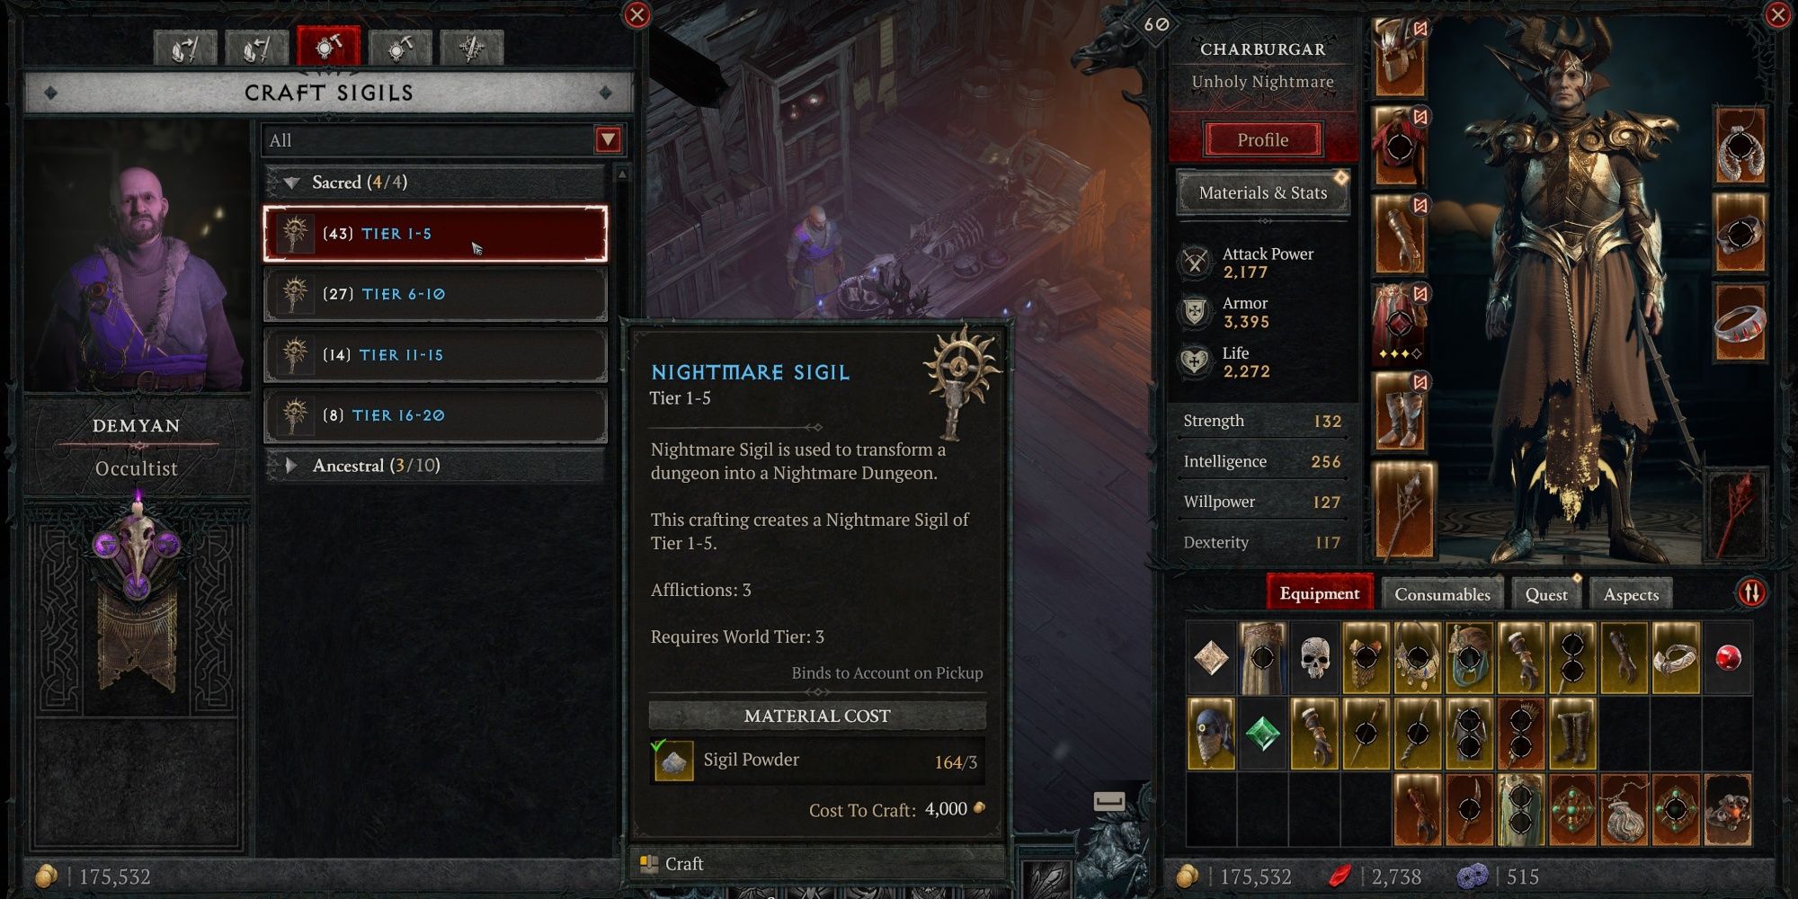Switch to the Consumables tab
This screenshot has height=899, width=1798.
tap(1441, 594)
